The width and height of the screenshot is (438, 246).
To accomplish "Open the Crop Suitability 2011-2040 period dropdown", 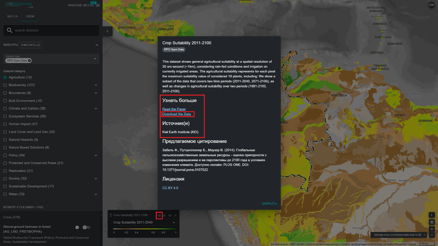I will [x=144, y=223].
